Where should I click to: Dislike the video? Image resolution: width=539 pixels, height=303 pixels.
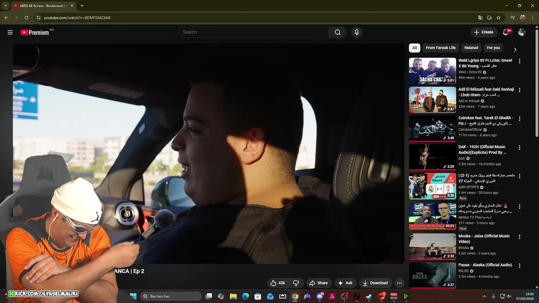296,283
